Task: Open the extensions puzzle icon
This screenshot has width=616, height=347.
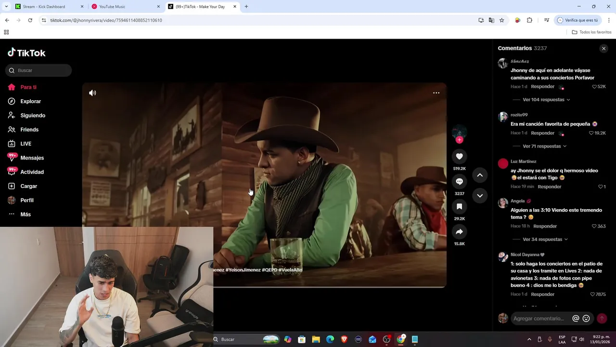Action: [529, 20]
